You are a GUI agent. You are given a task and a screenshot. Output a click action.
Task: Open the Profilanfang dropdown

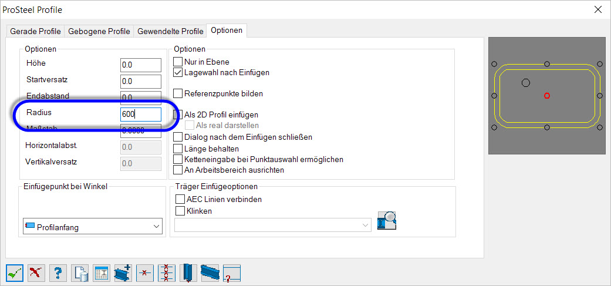[93, 226]
